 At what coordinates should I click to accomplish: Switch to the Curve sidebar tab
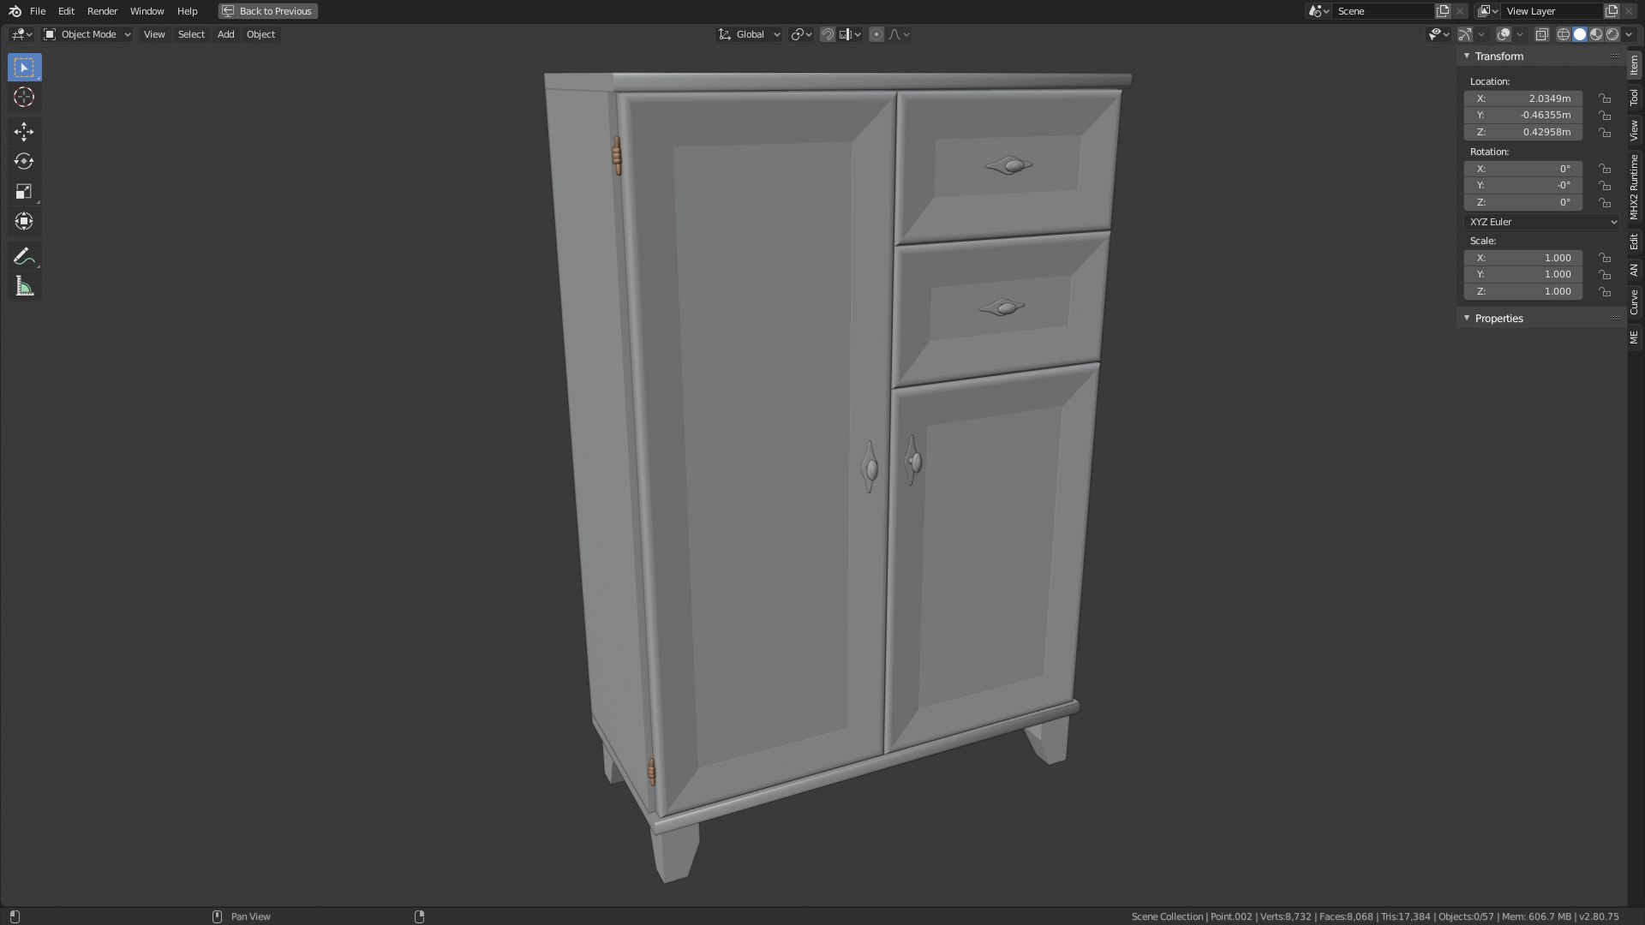coord(1635,302)
